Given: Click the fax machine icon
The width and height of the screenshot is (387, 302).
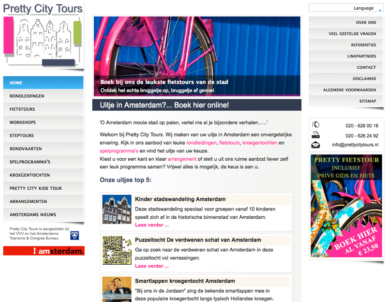Looking at the screenshot, I should 315,135.
